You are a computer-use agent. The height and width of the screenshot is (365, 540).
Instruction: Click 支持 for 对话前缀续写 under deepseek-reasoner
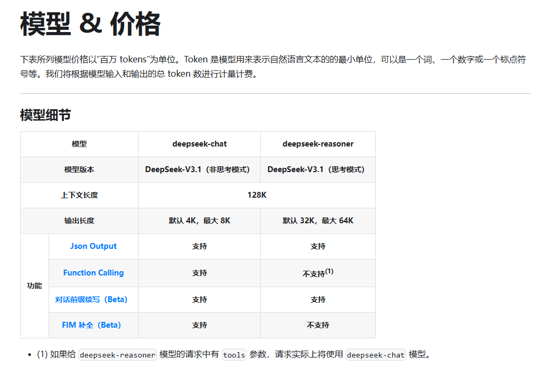[318, 299]
